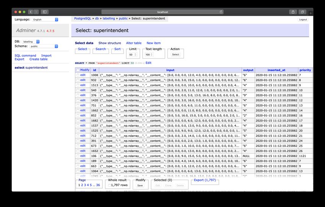Image resolution: width=325 pixels, height=207 pixels.
Task: Click the id cell showing 1682
Action: tap(94, 121)
